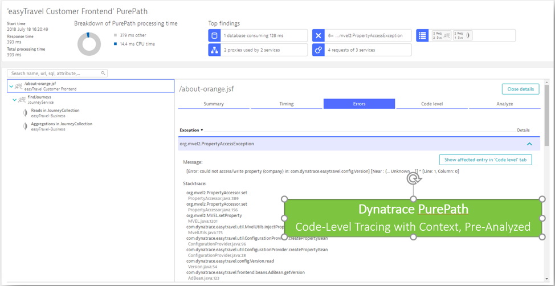This screenshot has width=555, height=286.
Task: Click the Details column header
Action: point(523,130)
